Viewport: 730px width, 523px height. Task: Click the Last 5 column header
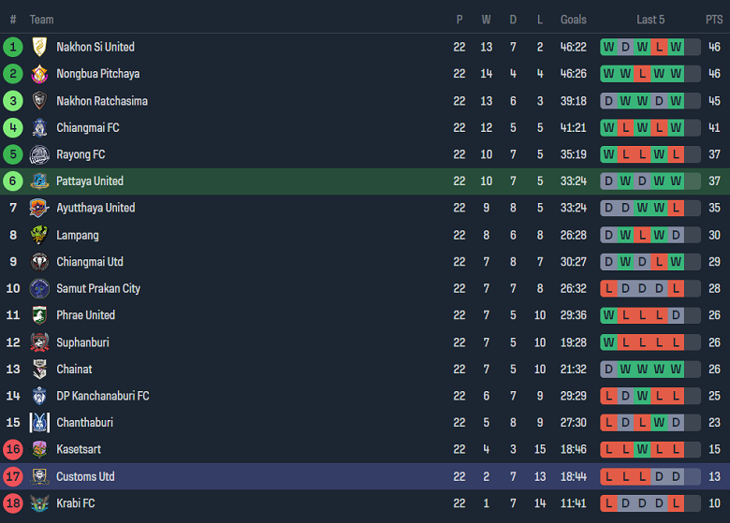click(650, 20)
